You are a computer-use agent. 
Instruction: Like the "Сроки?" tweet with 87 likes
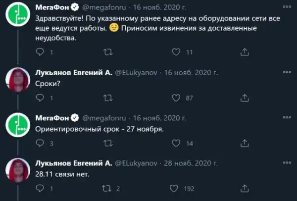175,98
